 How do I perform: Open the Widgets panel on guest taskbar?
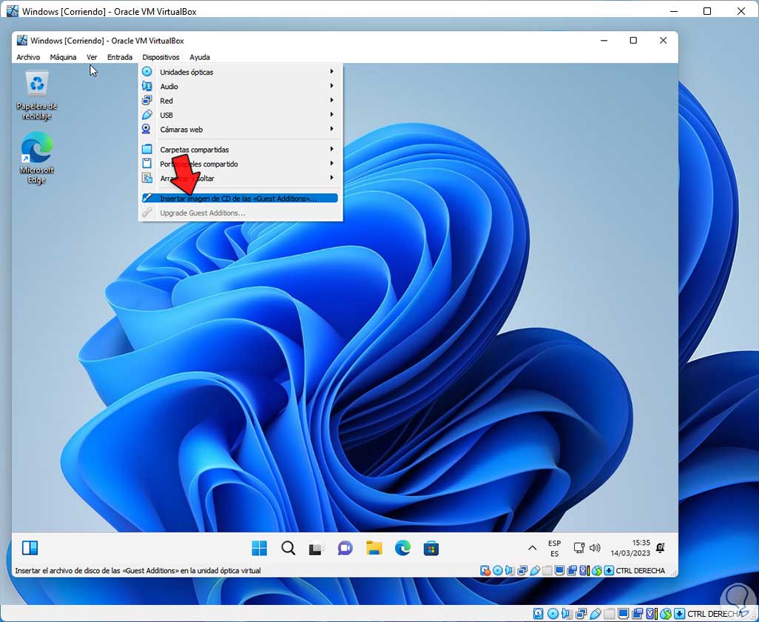(30, 548)
